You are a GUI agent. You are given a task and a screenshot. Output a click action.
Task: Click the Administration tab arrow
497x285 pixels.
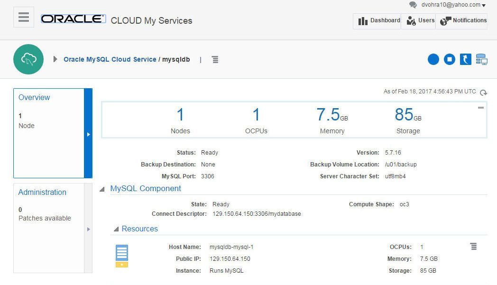[x=88, y=229]
